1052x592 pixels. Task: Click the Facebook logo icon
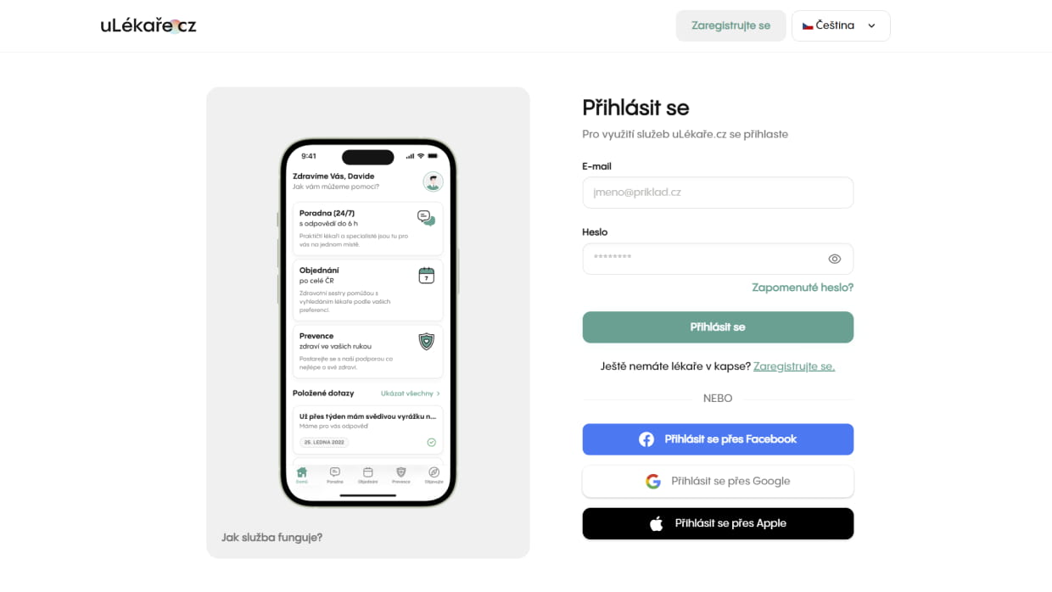646,439
